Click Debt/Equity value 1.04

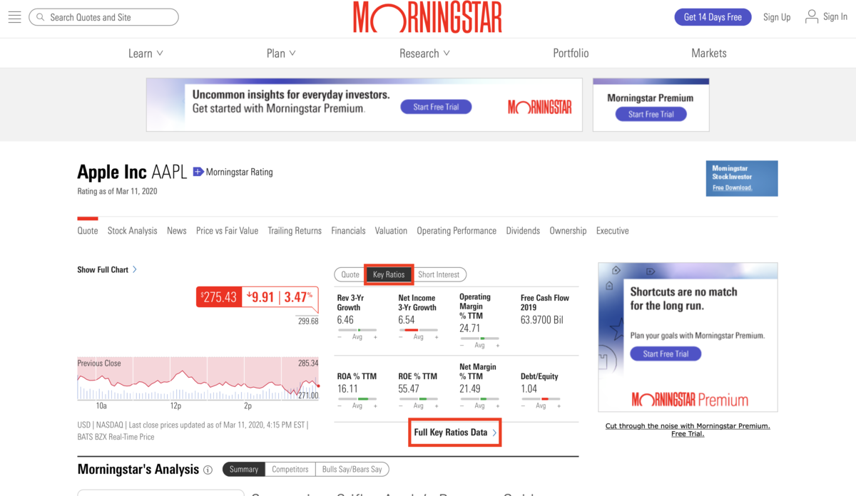pyautogui.click(x=529, y=388)
